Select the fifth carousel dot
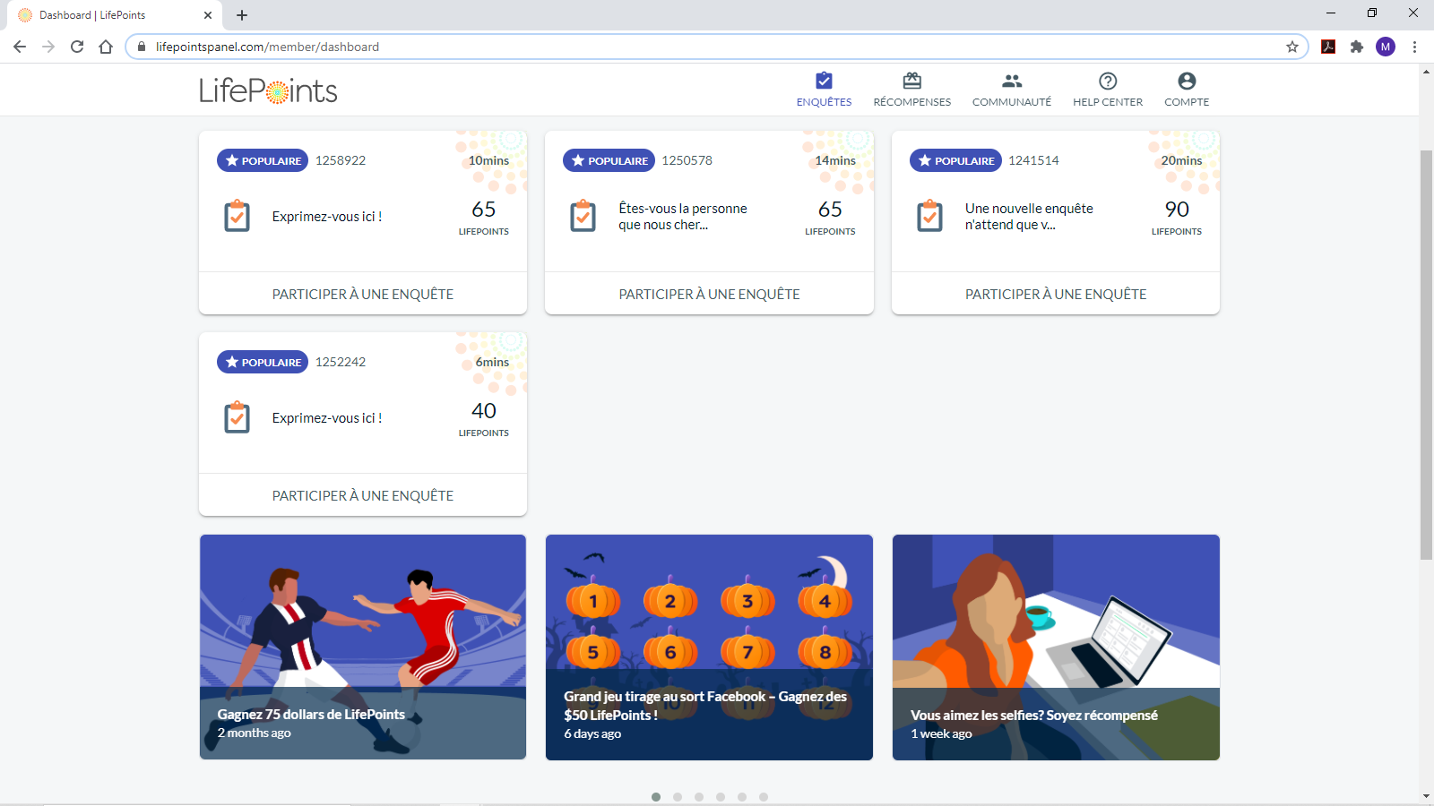This screenshot has height=806, width=1434. pyautogui.click(x=742, y=797)
